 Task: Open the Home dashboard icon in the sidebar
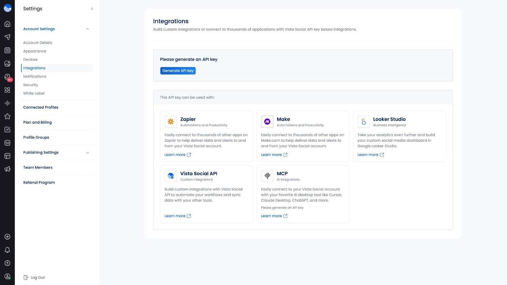(7, 24)
